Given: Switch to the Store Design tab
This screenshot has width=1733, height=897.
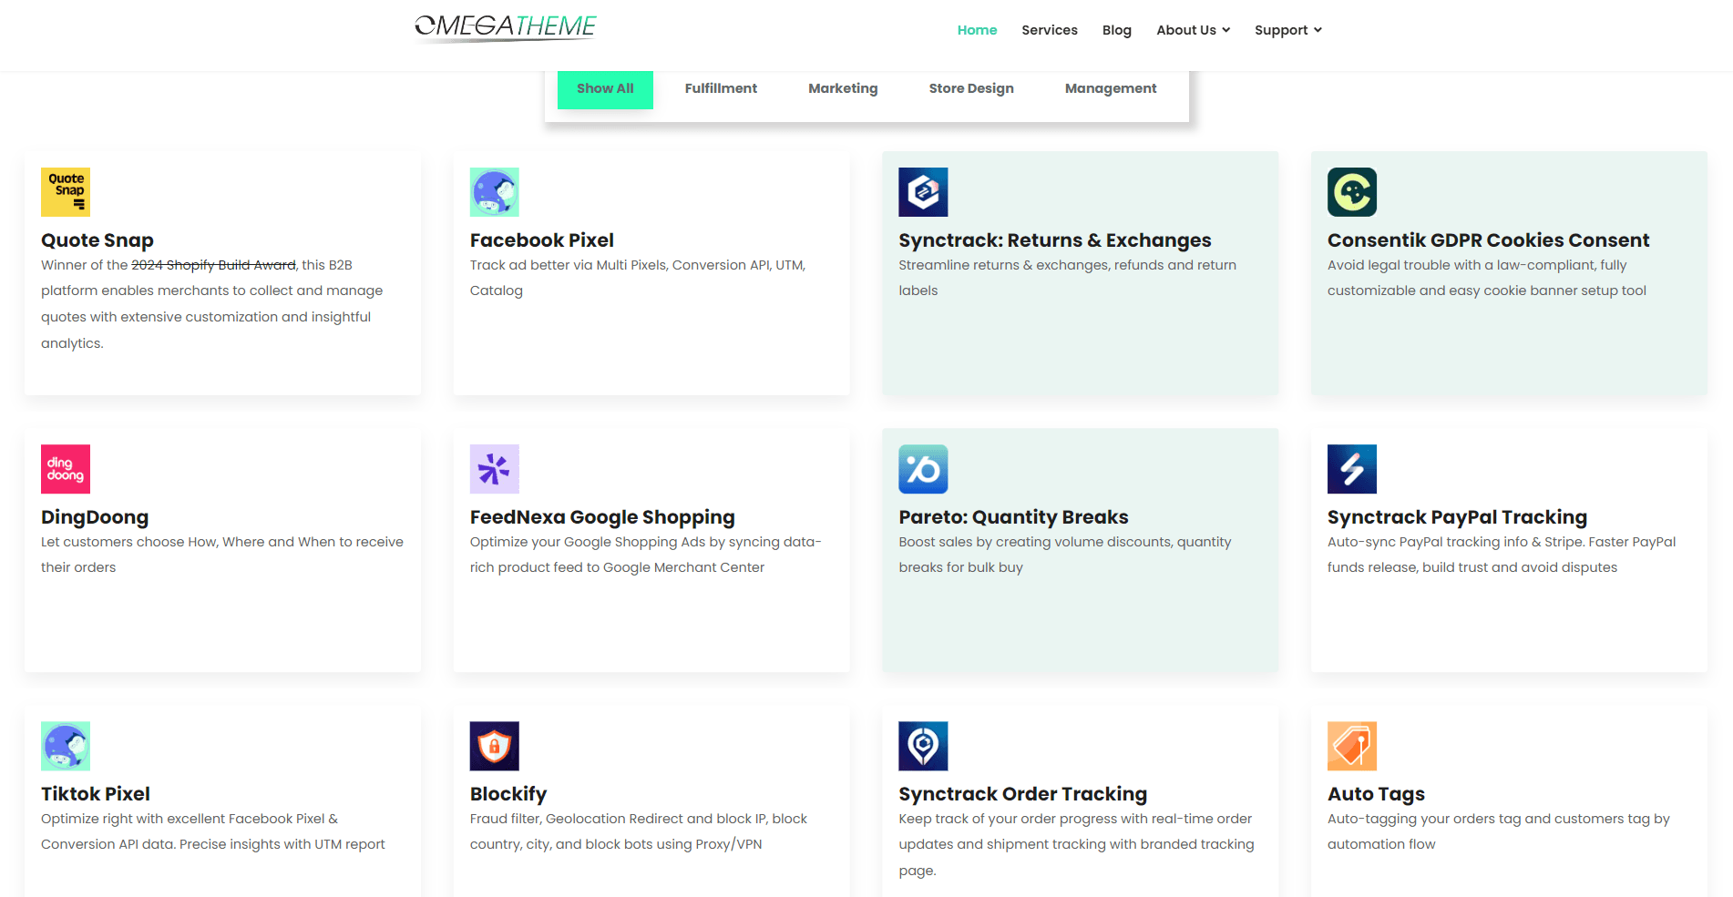Looking at the screenshot, I should click(x=971, y=88).
